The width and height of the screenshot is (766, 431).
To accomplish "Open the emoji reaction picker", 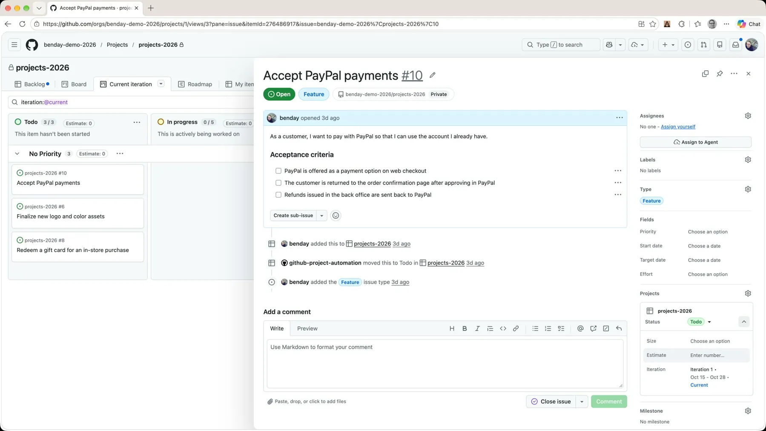I will tap(336, 215).
